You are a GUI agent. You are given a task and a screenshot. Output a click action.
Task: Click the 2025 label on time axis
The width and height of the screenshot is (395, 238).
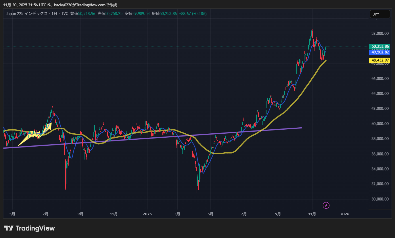point(147,214)
